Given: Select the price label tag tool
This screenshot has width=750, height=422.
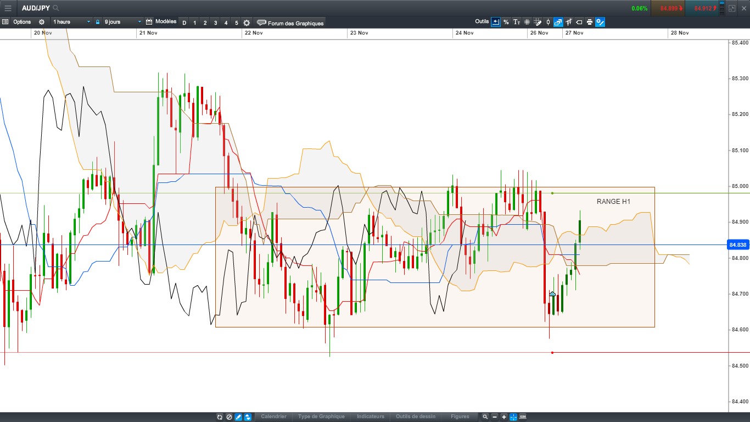Looking at the screenshot, I should tap(579, 22).
